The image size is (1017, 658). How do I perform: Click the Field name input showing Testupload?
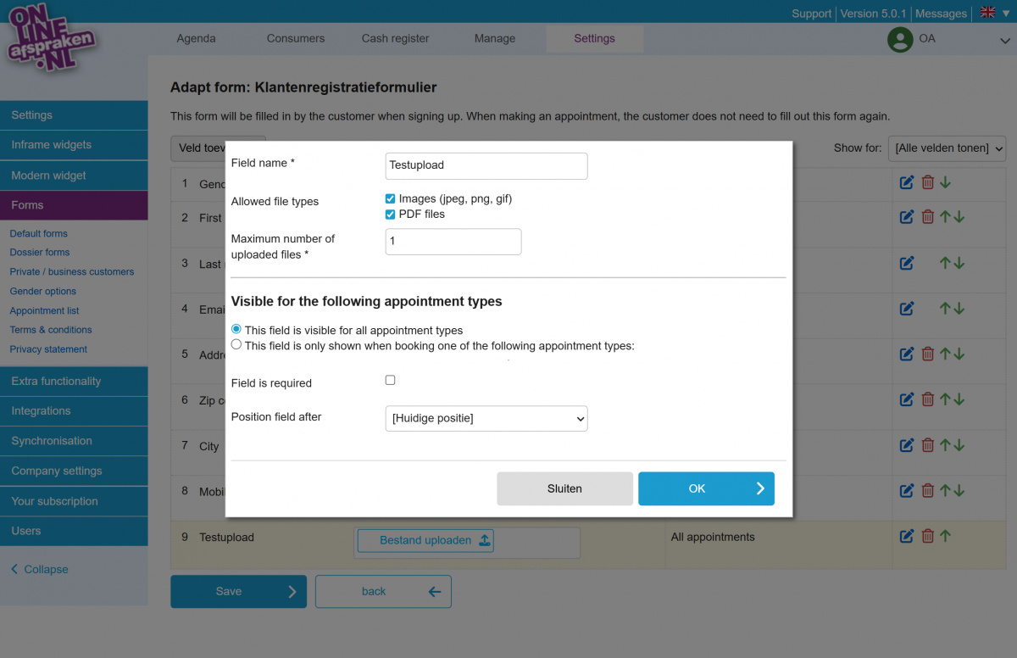pyautogui.click(x=486, y=165)
